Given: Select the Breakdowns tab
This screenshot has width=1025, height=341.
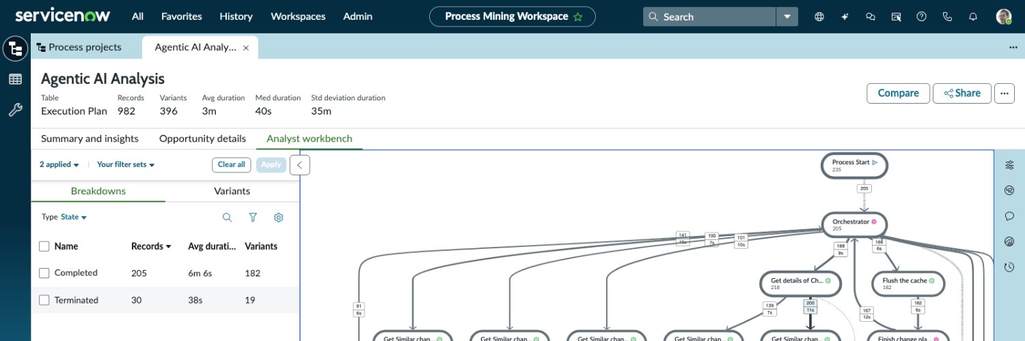Looking at the screenshot, I should 98,191.
